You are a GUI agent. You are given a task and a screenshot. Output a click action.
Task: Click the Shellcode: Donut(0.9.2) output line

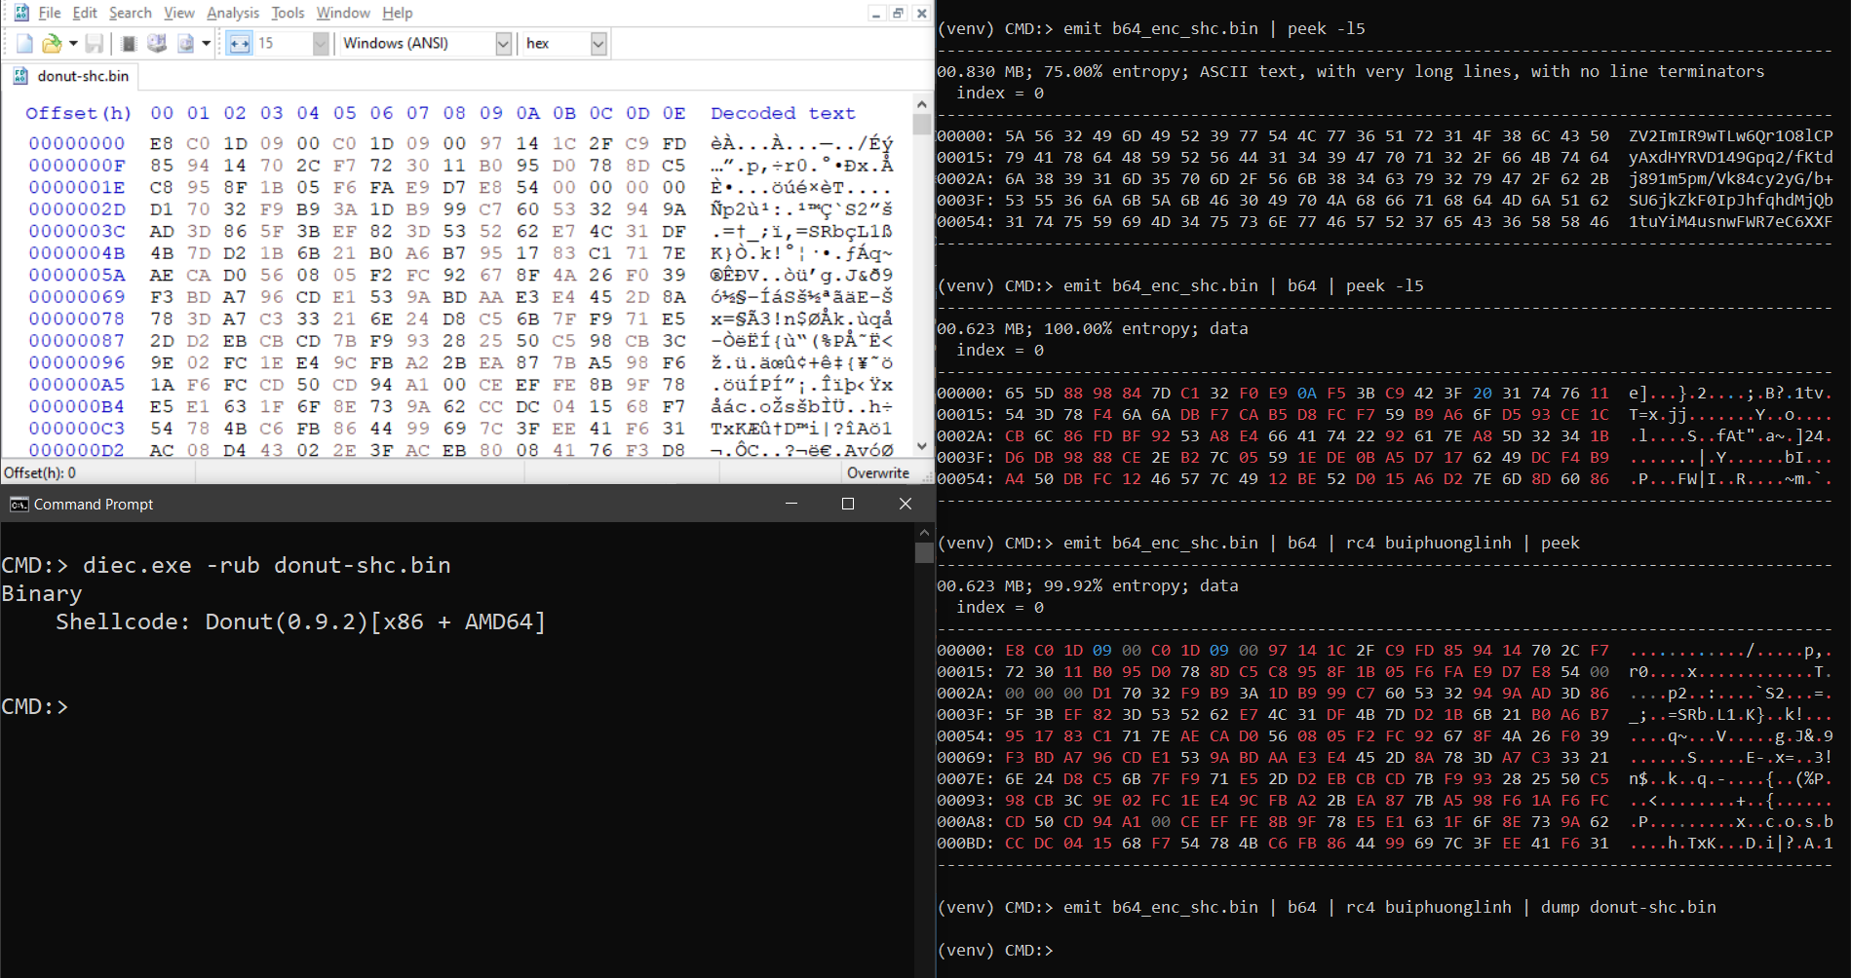[300, 621]
